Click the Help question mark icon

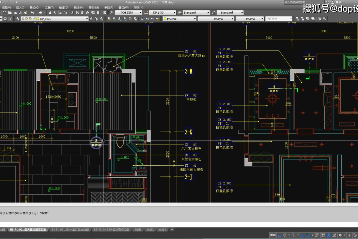tap(105, 13)
